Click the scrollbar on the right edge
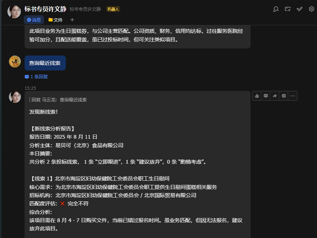The image size is (317, 238). click(315, 119)
